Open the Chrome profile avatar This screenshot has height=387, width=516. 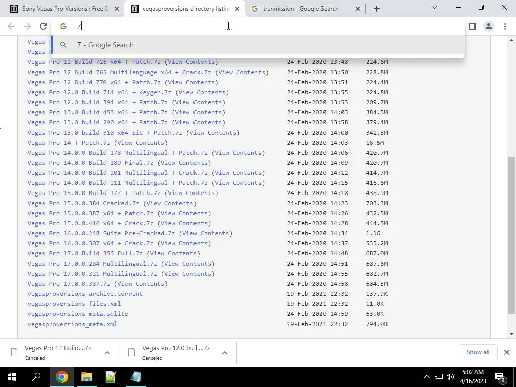(x=489, y=26)
